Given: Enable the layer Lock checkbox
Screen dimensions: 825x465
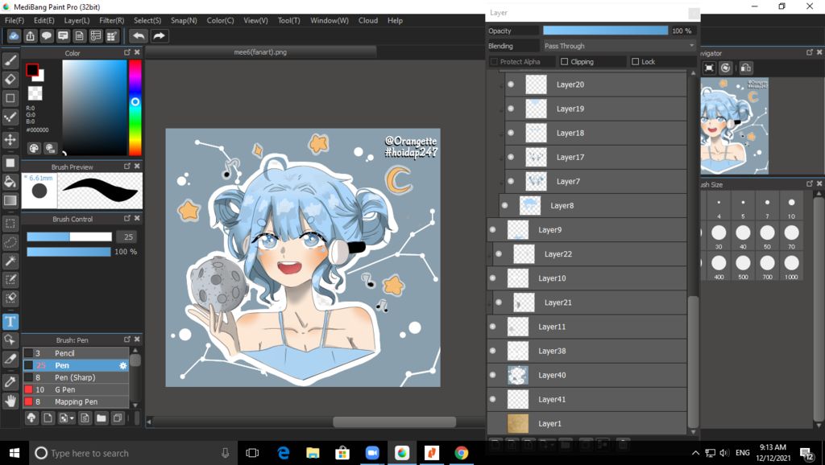Looking at the screenshot, I should [x=635, y=61].
